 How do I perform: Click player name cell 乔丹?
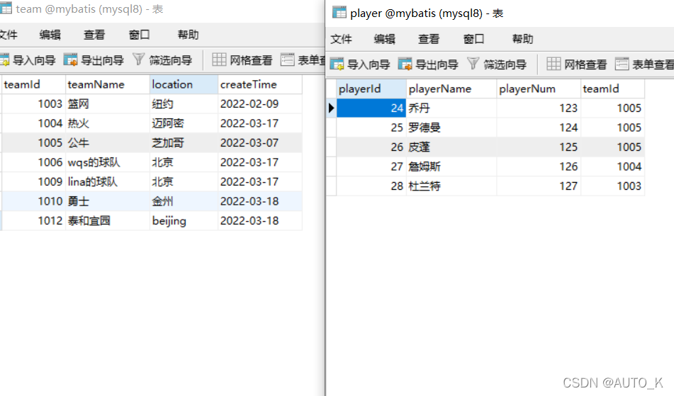point(451,108)
